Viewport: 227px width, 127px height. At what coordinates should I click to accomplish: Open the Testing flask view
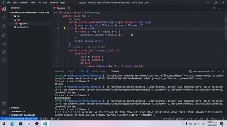[4, 61]
